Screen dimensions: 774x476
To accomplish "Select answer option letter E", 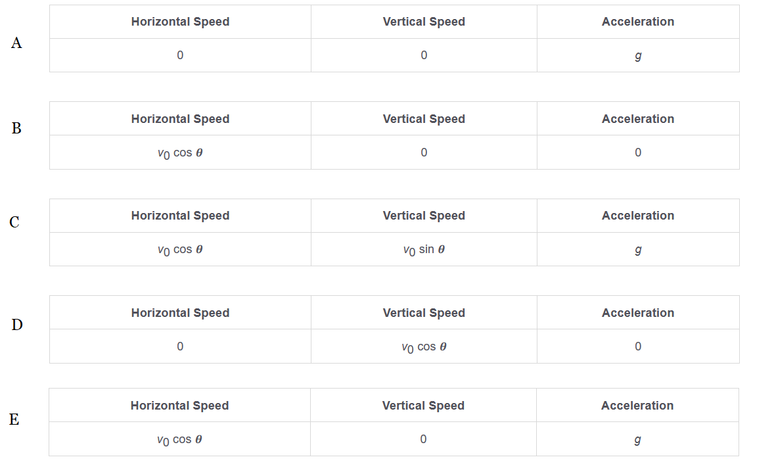I will click(x=14, y=419).
